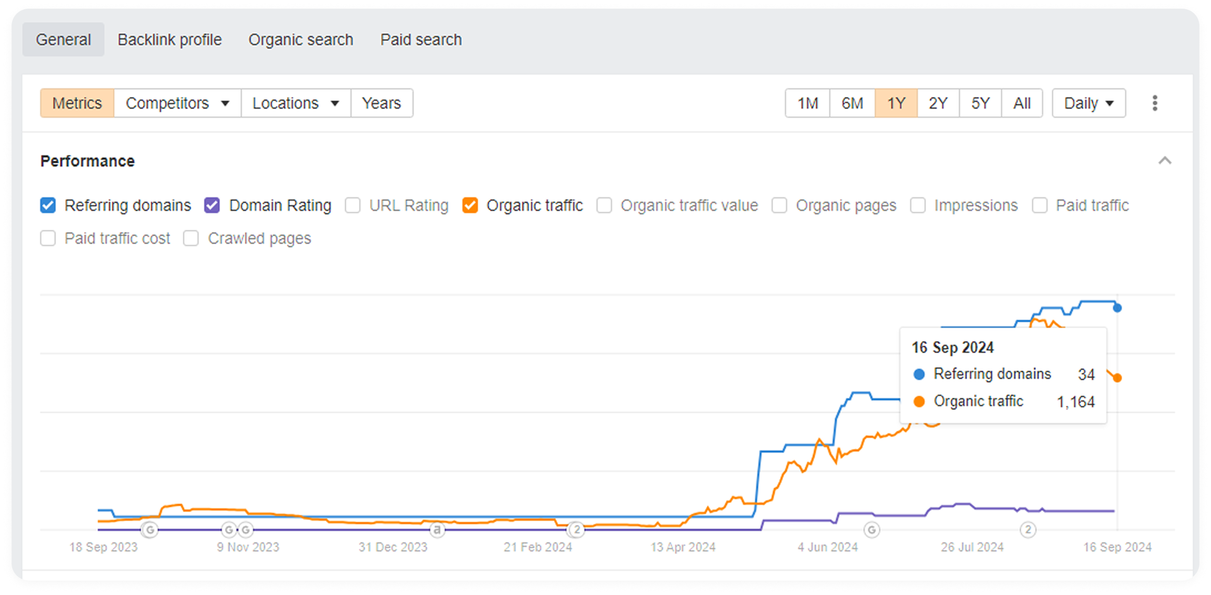1211x595 pixels.
Task: Click the '2' updates marker near 21 Feb 2024
Action: click(577, 530)
